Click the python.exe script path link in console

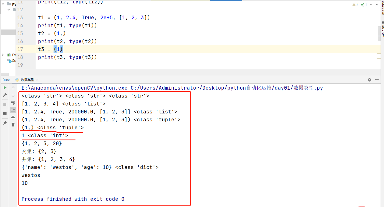point(172,88)
